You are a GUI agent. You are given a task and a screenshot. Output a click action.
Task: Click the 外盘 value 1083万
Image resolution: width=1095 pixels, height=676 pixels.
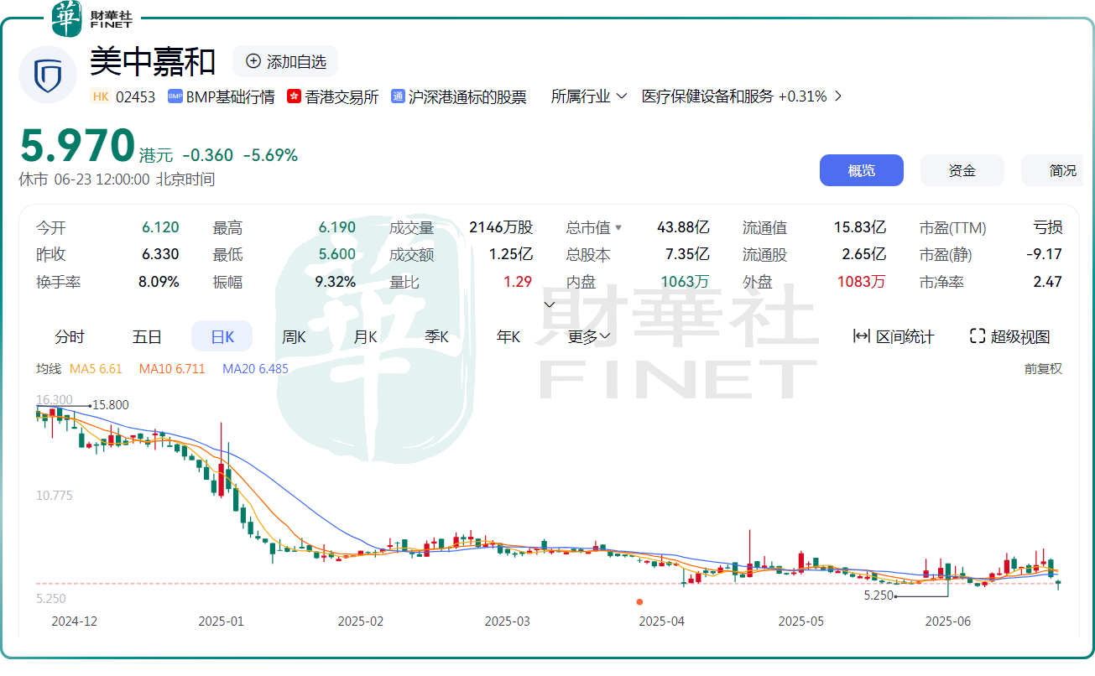click(x=861, y=282)
